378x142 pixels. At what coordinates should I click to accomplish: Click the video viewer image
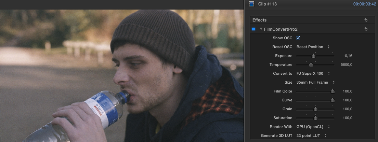121,75
